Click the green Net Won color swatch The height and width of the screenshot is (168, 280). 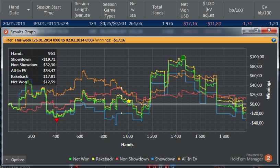[70, 159]
